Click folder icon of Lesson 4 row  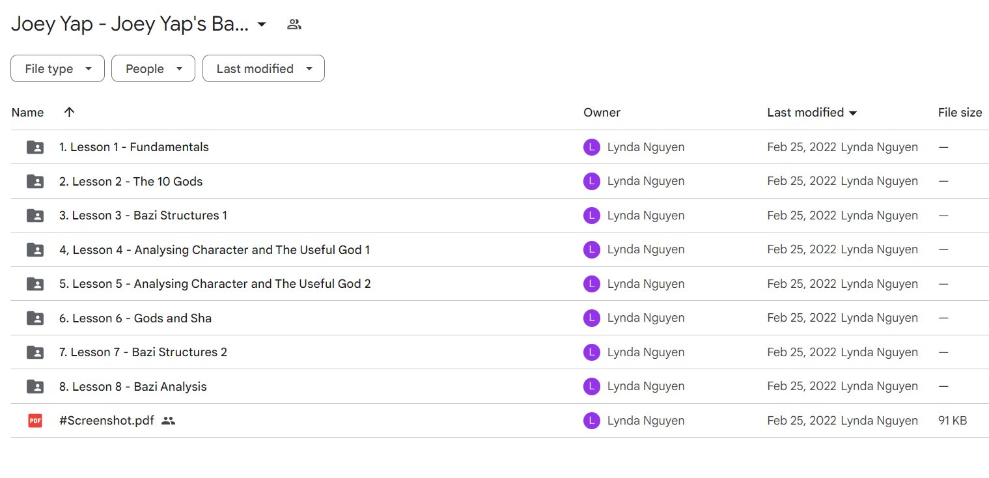tap(35, 249)
